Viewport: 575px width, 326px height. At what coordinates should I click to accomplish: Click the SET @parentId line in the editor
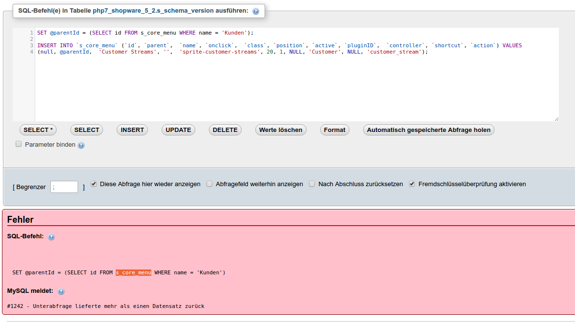click(x=145, y=33)
